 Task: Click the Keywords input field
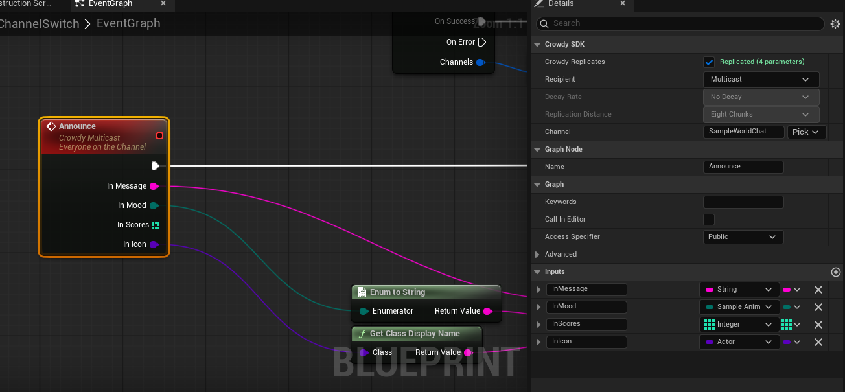tap(743, 202)
